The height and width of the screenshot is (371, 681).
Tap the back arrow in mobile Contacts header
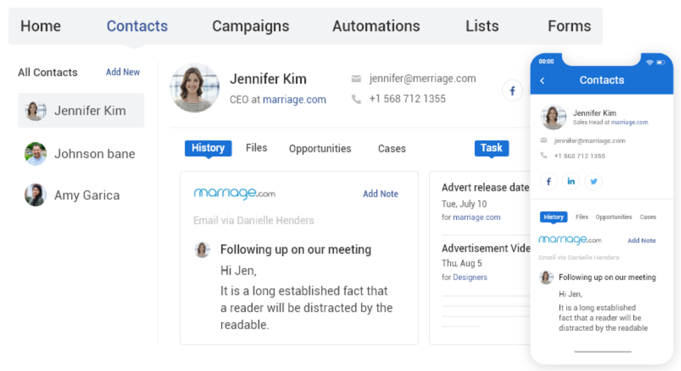tap(543, 81)
